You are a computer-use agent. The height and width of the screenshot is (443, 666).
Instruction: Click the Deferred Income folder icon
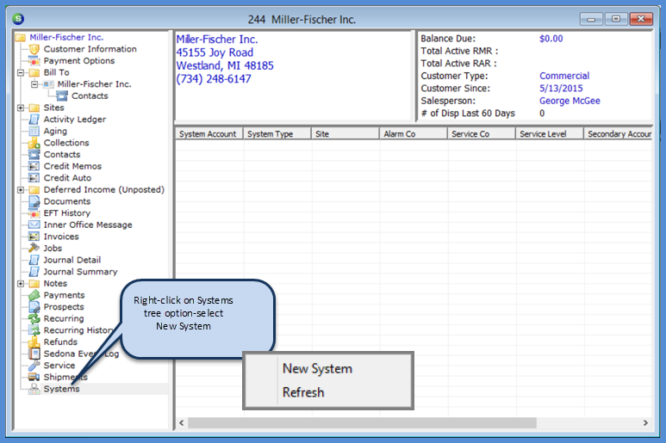pyautogui.click(x=34, y=190)
